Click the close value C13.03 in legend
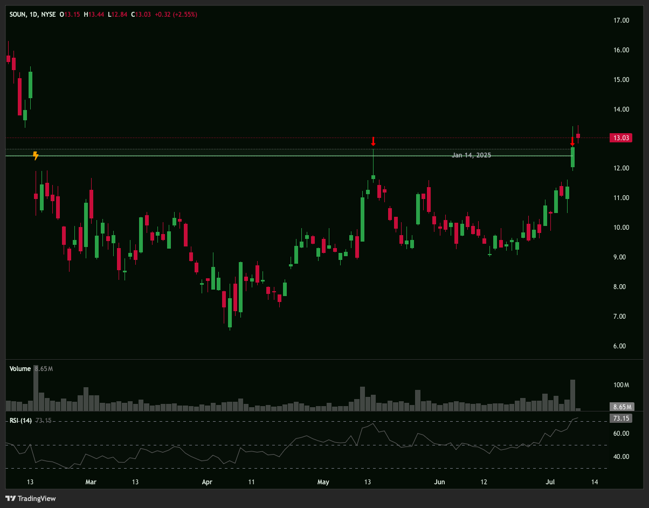This screenshot has width=649, height=508. click(x=141, y=15)
